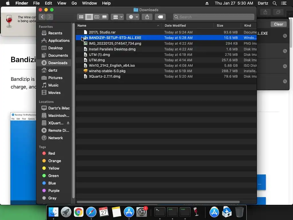Filter by the Green tag

tap(54, 176)
